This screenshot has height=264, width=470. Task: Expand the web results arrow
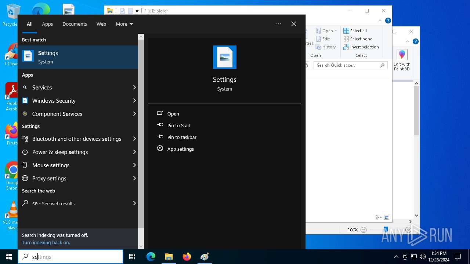coord(134,203)
